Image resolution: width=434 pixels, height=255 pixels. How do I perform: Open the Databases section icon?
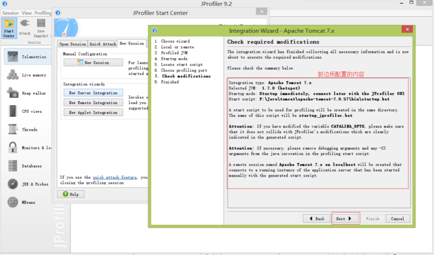point(13,166)
